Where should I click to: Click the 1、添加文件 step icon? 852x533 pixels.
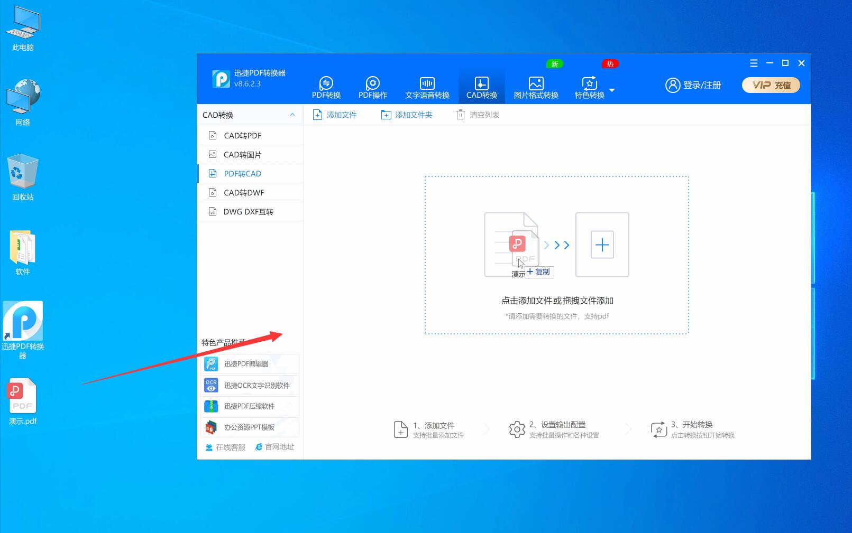coord(400,429)
